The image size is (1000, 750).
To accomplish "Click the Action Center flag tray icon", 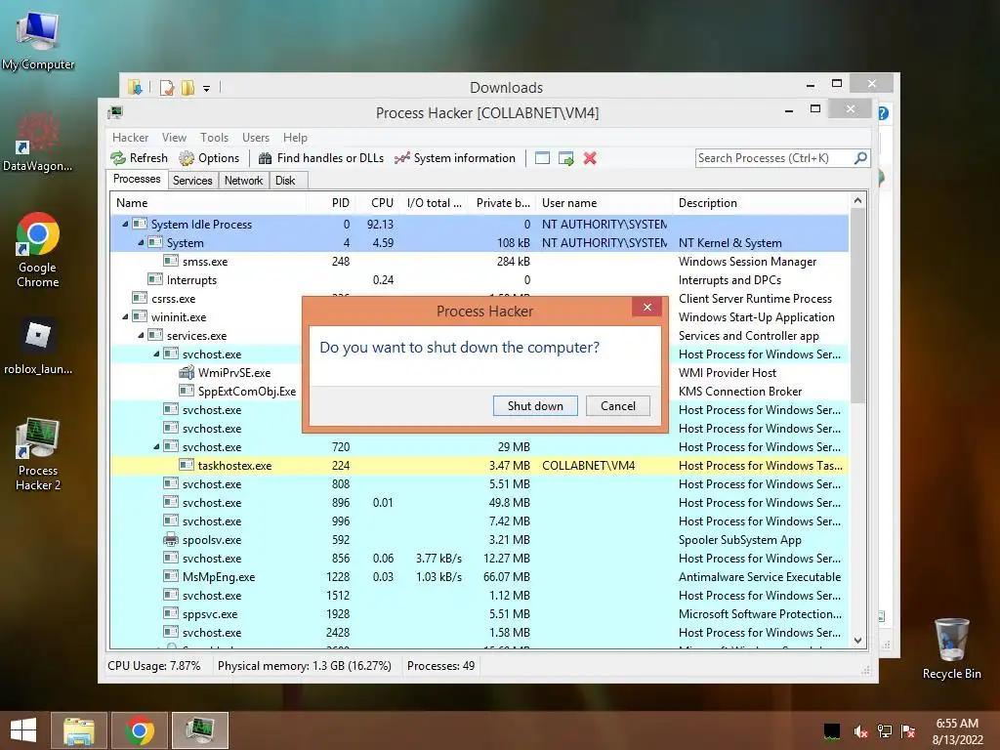I will click(x=908, y=731).
